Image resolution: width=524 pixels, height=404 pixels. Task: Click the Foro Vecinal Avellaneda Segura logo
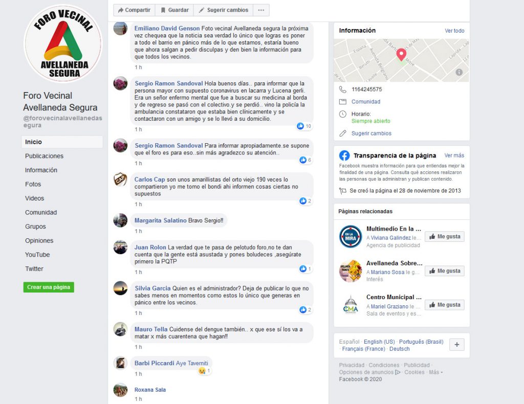pos(63,43)
